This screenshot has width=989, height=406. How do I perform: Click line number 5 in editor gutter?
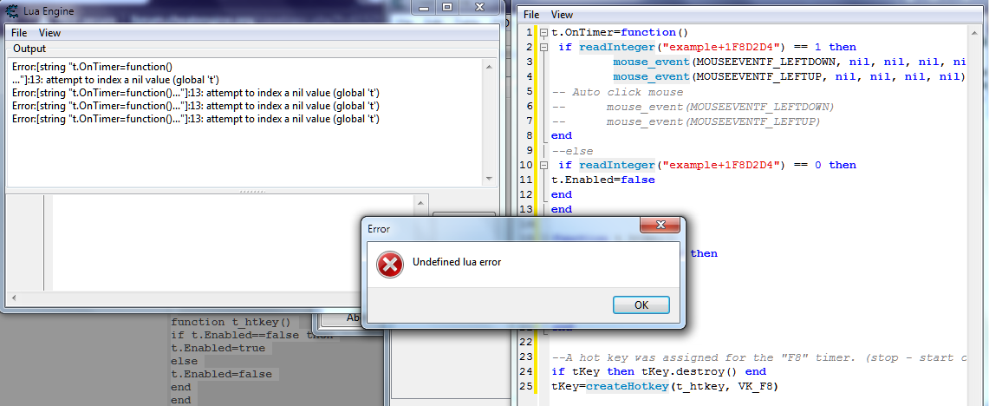530,92
